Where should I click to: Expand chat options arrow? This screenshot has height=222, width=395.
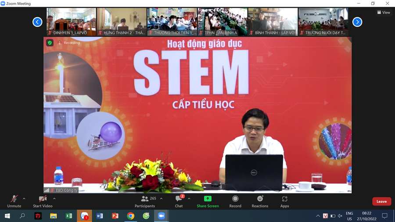(189, 199)
